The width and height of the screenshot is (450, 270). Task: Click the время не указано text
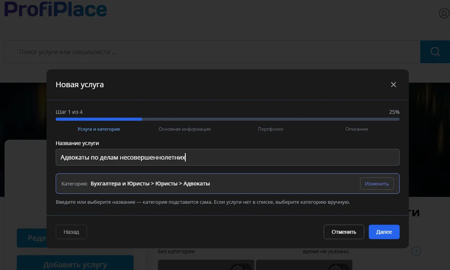(x=326, y=251)
